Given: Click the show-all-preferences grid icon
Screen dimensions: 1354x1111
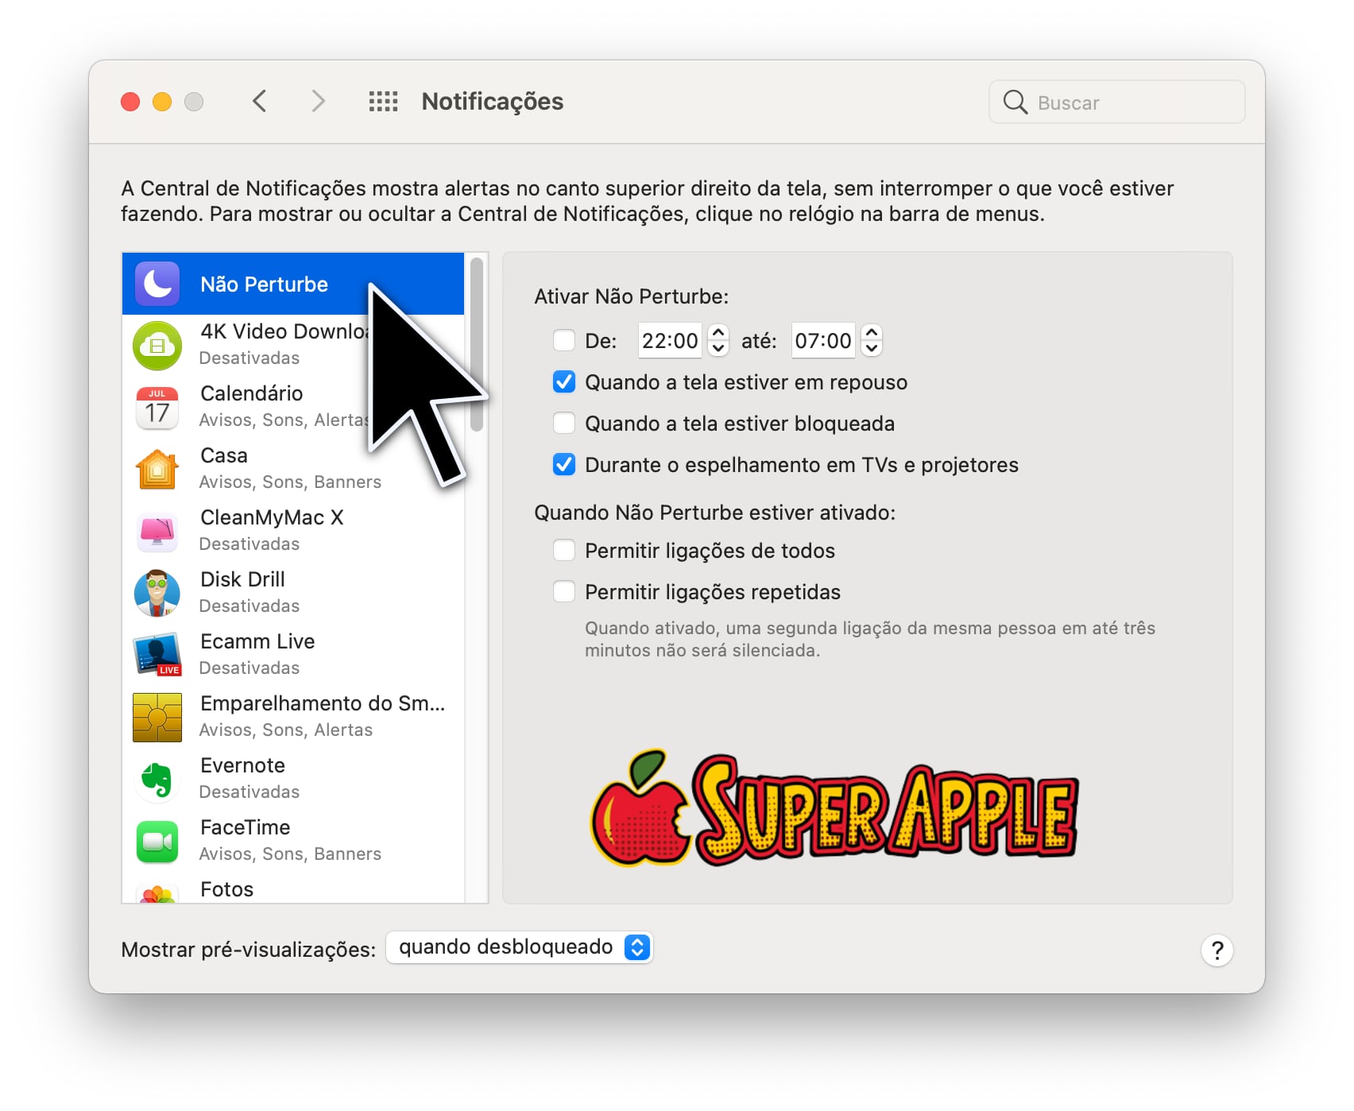Looking at the screenshot, I should [383, 101].
